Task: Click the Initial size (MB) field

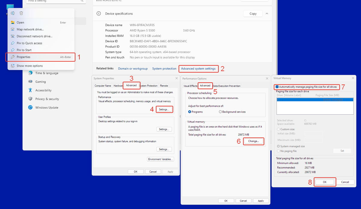Action: 313,134
